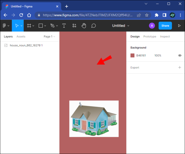Expand the shape tools dropdown arrow
This screenshot has height=154, width=185.
point(45,26)
